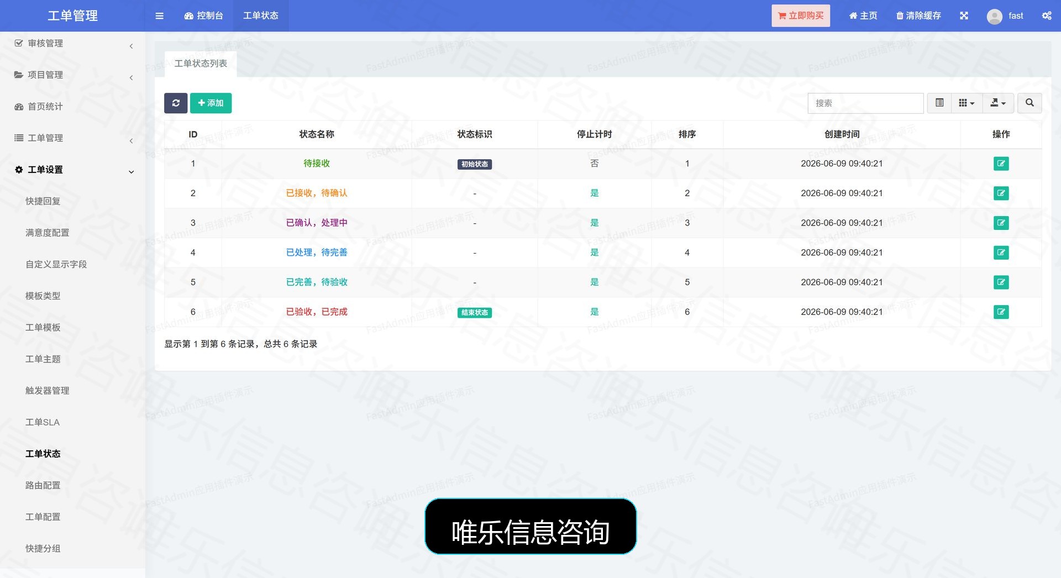
Task: Click the user avatar for fast
Action: (x=994, y=16)
